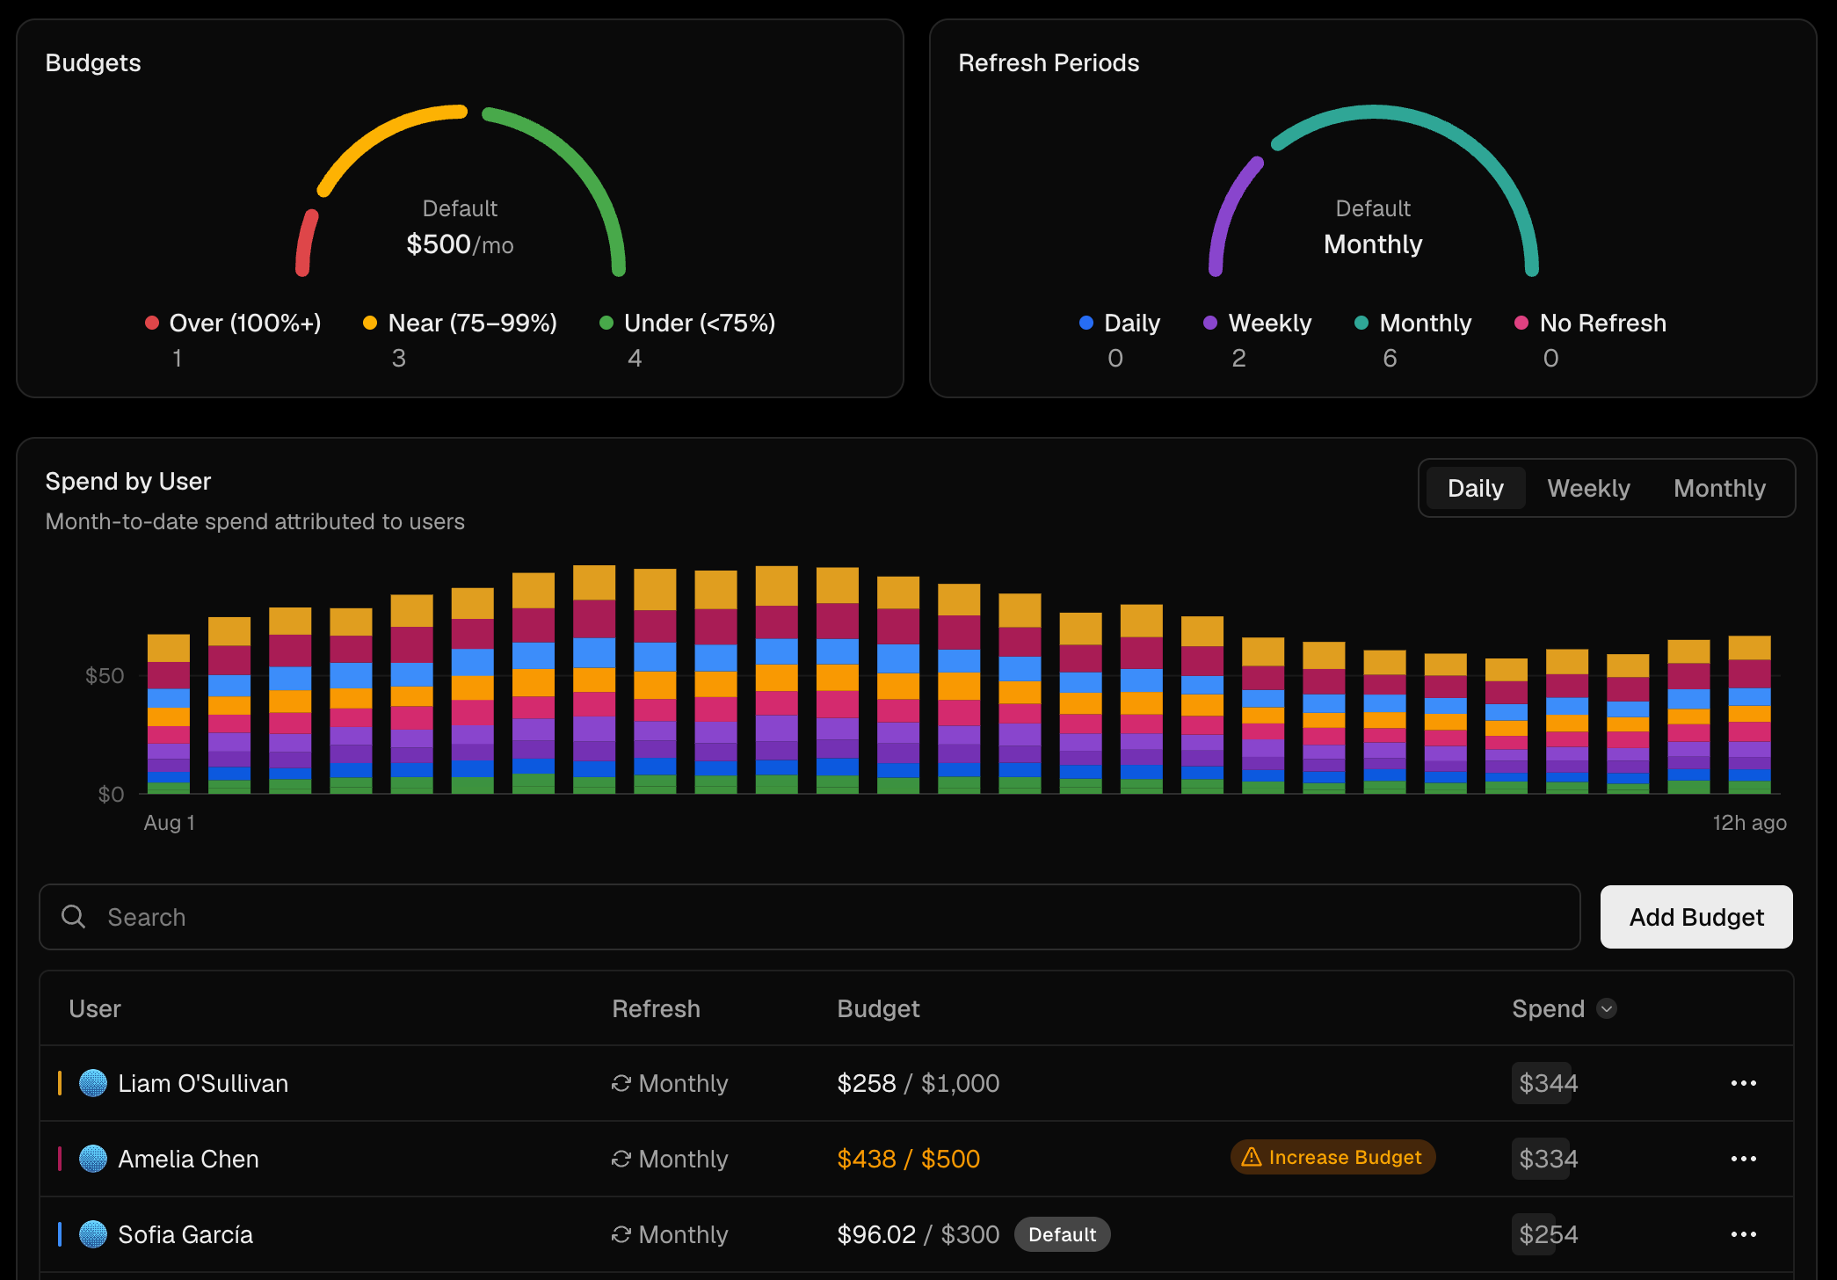Viewport: 1837px width, 1280px height.
Task: Click the $334 spend value
Action: click(1548, 1159)
